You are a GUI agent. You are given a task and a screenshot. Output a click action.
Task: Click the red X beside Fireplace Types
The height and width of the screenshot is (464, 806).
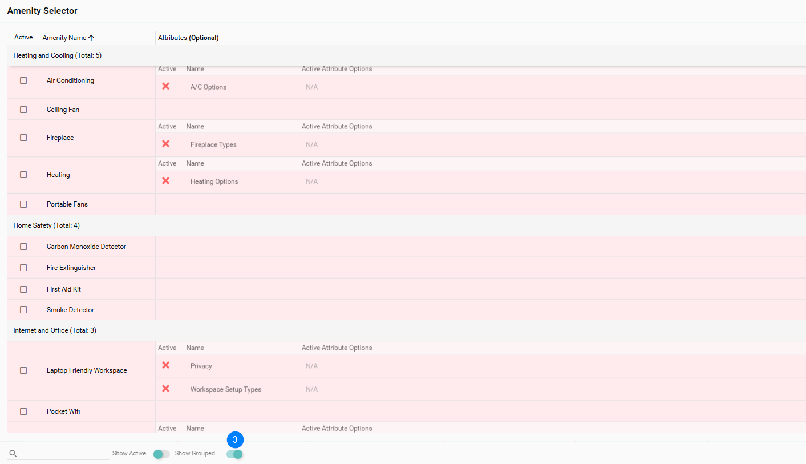[x=165, y=144]
